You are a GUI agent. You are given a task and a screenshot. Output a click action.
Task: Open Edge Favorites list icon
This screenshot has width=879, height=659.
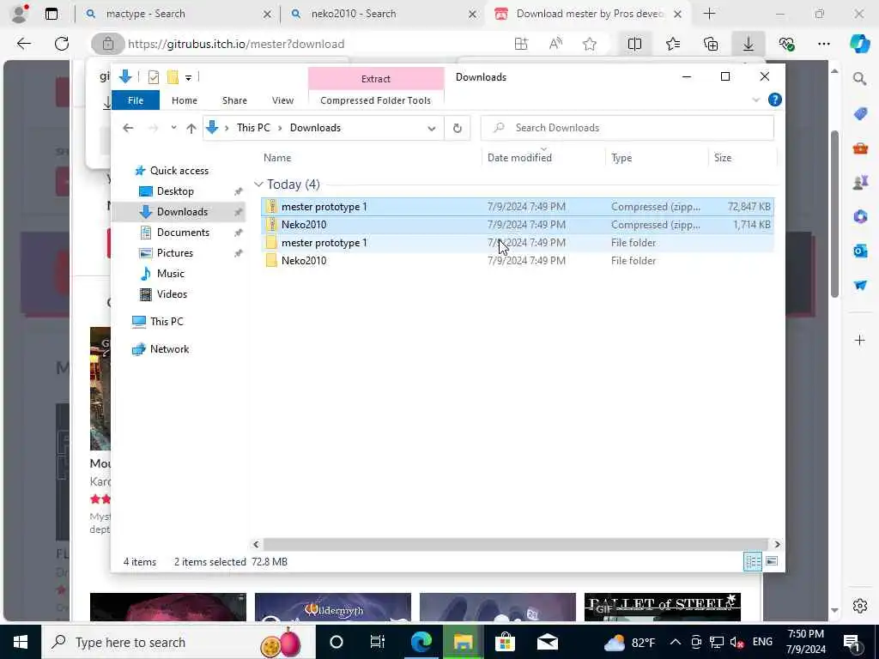(x=673, y=44)
